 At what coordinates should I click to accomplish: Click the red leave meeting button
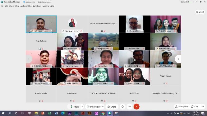click(136, 106)
